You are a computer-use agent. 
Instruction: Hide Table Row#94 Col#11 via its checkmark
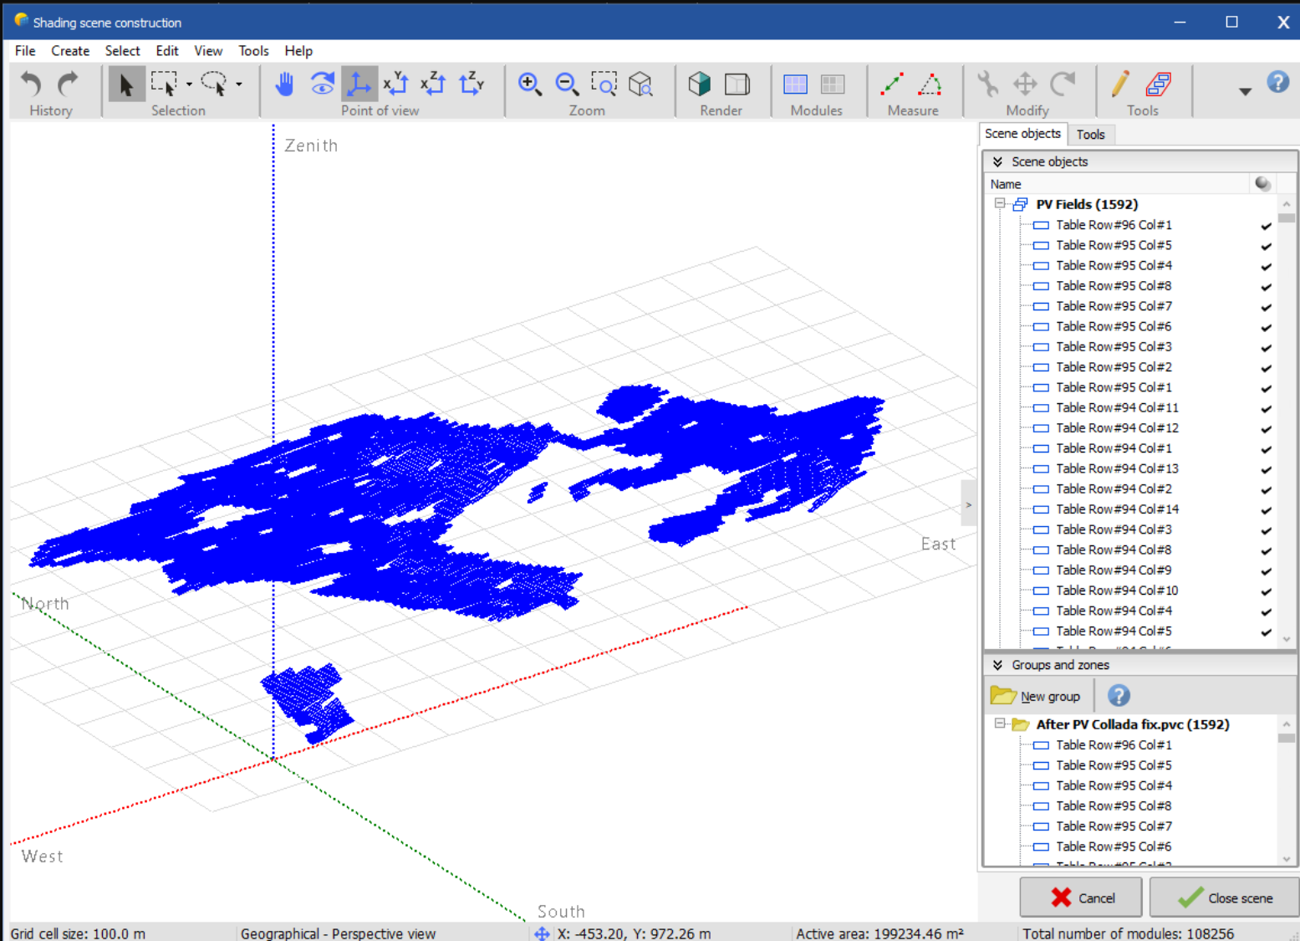point(1266,409)
